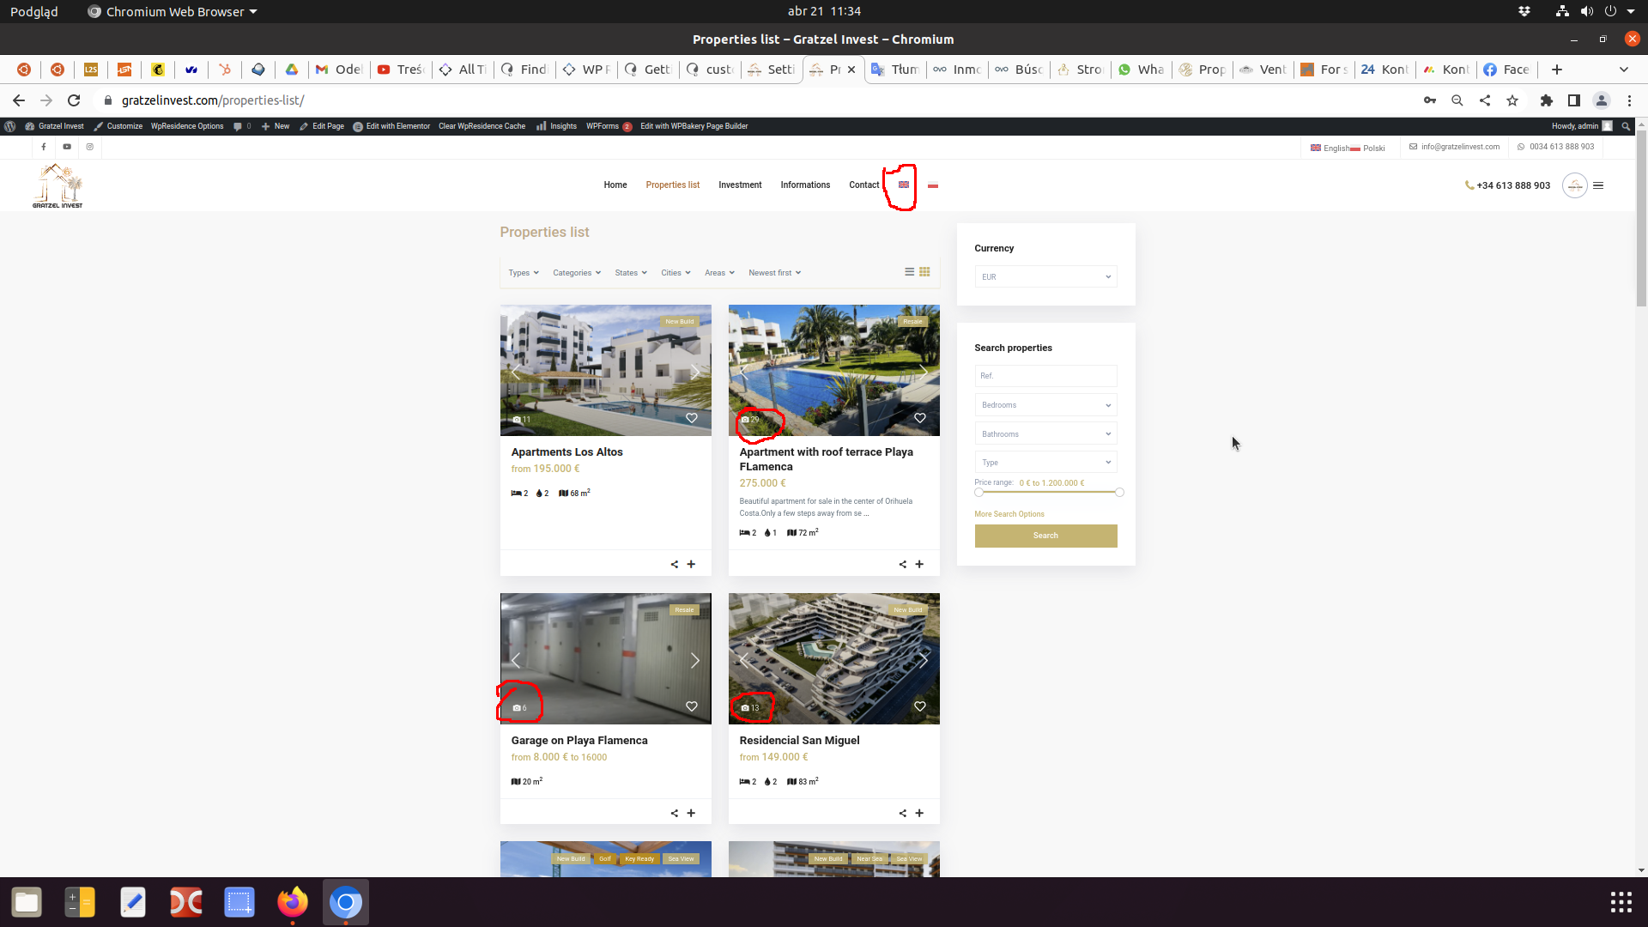Screen dimensions: 1648x927
Task: Click More Search Options link
Action: pos(1009,514)
